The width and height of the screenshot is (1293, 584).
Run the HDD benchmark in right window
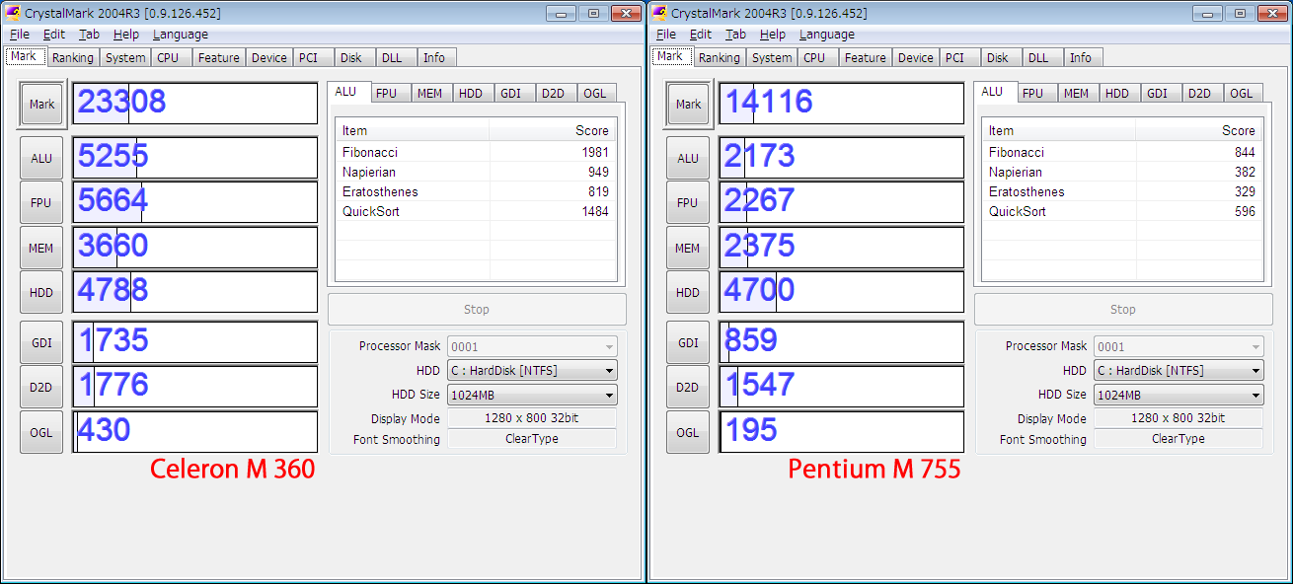[x=688, y=292]
